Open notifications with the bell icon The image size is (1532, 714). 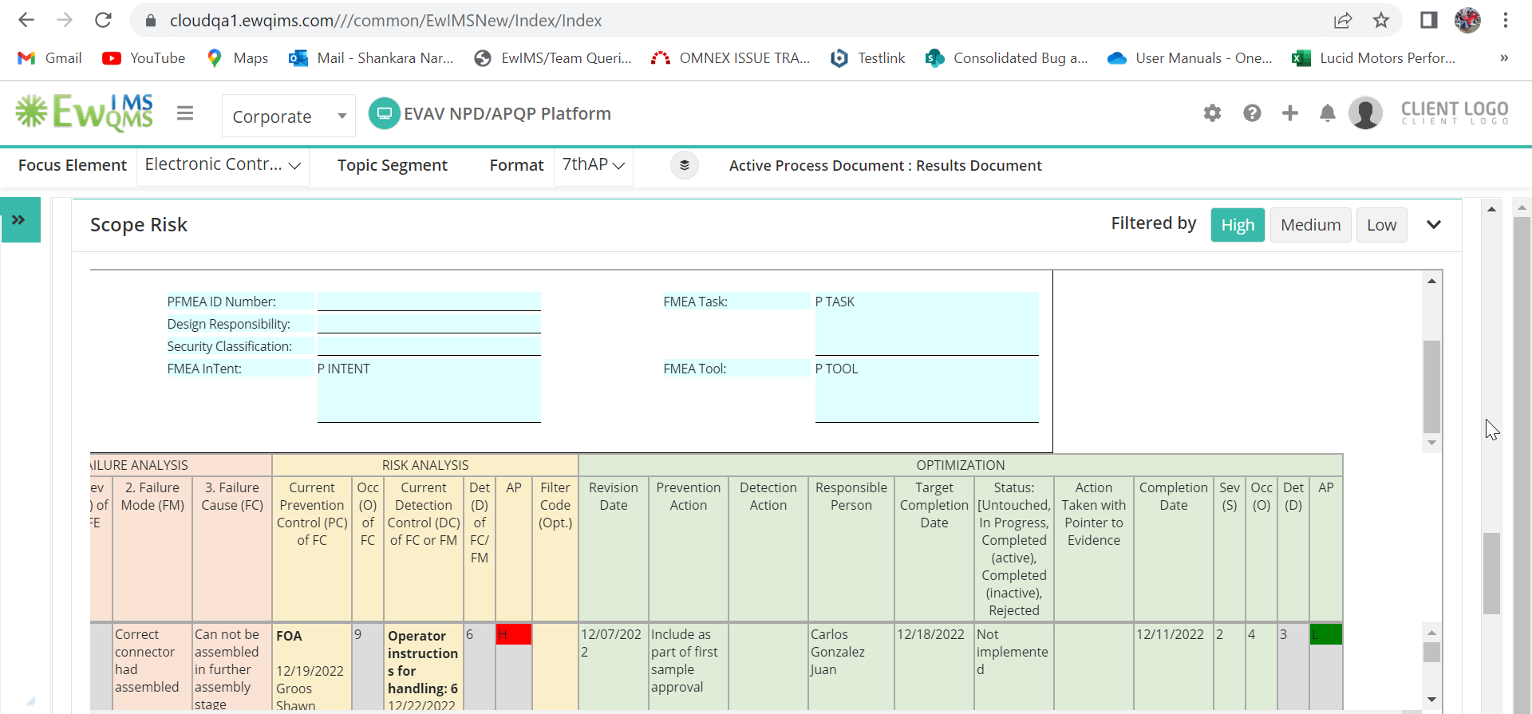pyautogui.click(x=1328, y=113)
